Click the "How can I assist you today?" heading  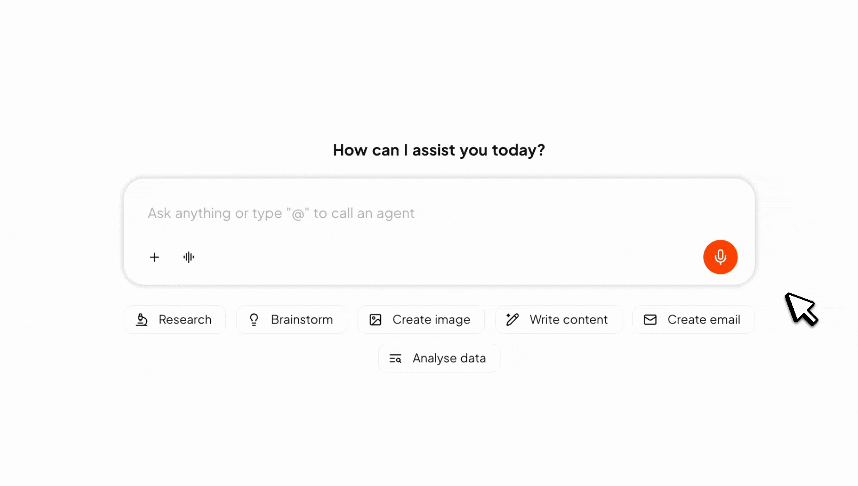pos(438,150)
